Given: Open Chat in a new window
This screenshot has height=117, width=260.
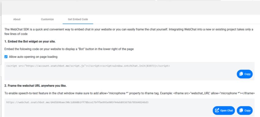Looking at the screenshot, I should point(224,110).
